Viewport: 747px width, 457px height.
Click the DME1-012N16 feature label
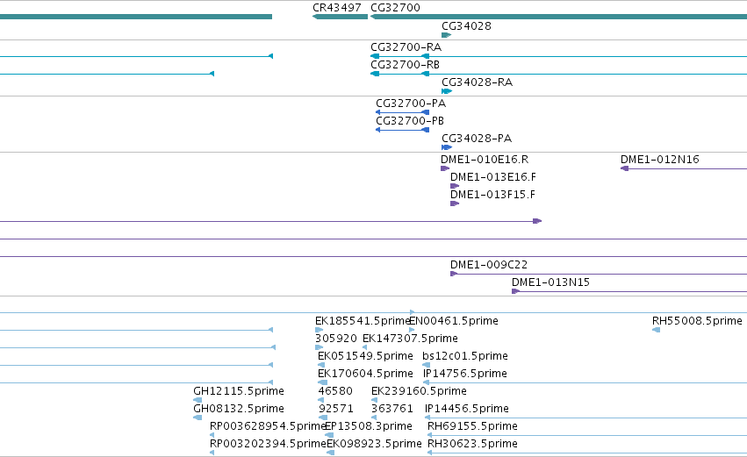pos(660,160)
